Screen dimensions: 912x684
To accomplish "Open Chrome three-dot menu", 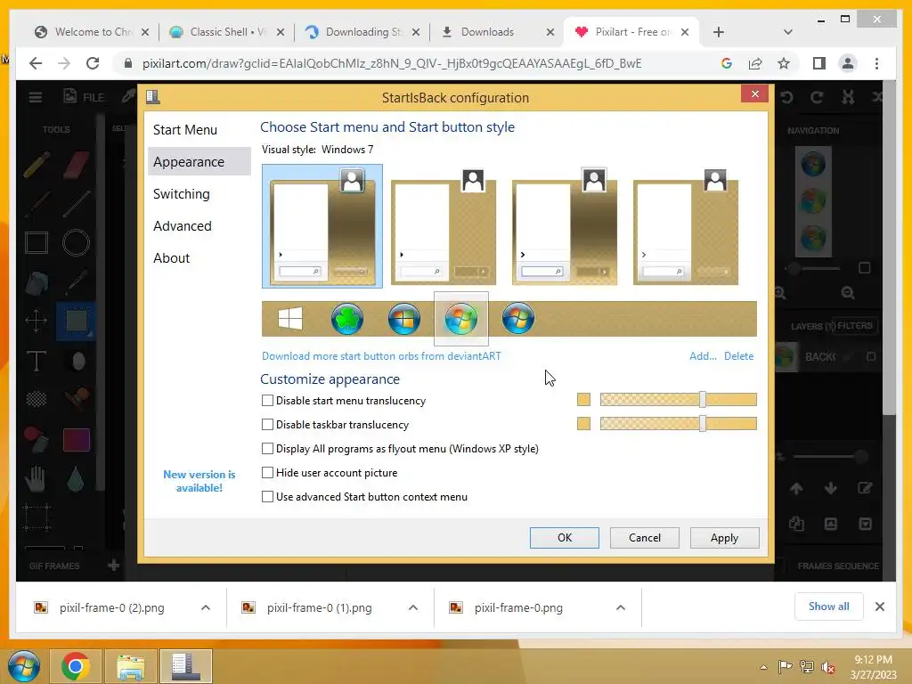I will [876, 63].
